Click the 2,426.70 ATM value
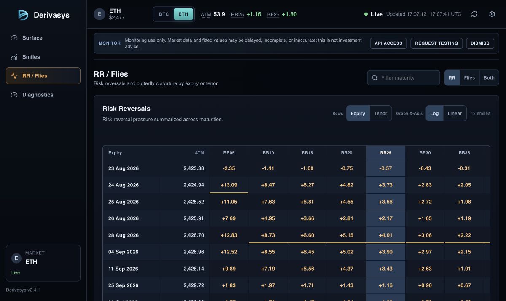 click(194, 235)
